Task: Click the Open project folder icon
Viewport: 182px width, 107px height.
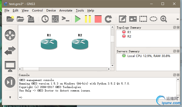Action: pos(21,19)
